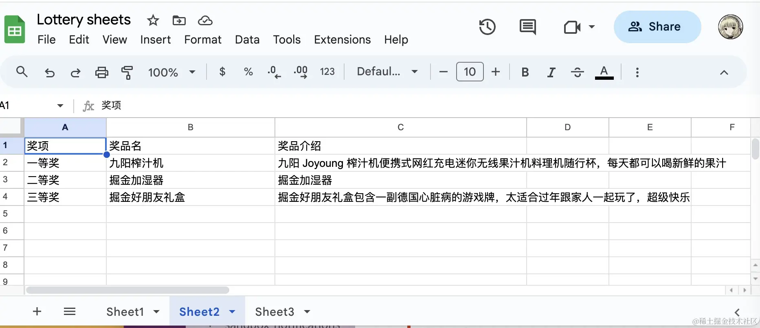Open the Data menu

coord(247,39)
